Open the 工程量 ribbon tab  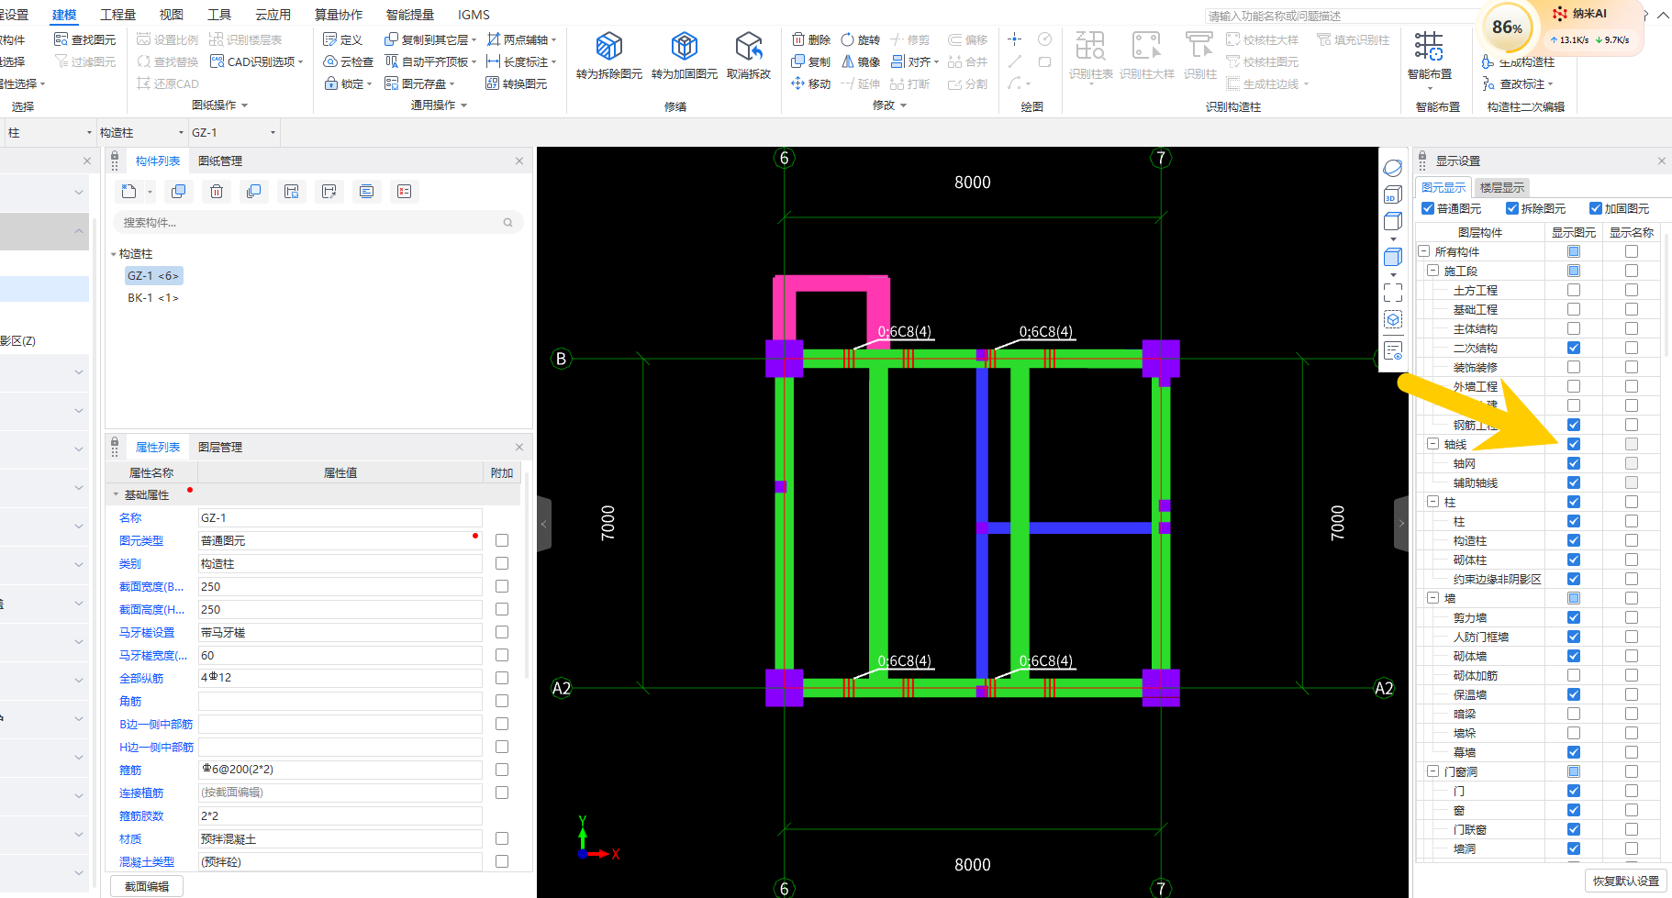(117, 15)
